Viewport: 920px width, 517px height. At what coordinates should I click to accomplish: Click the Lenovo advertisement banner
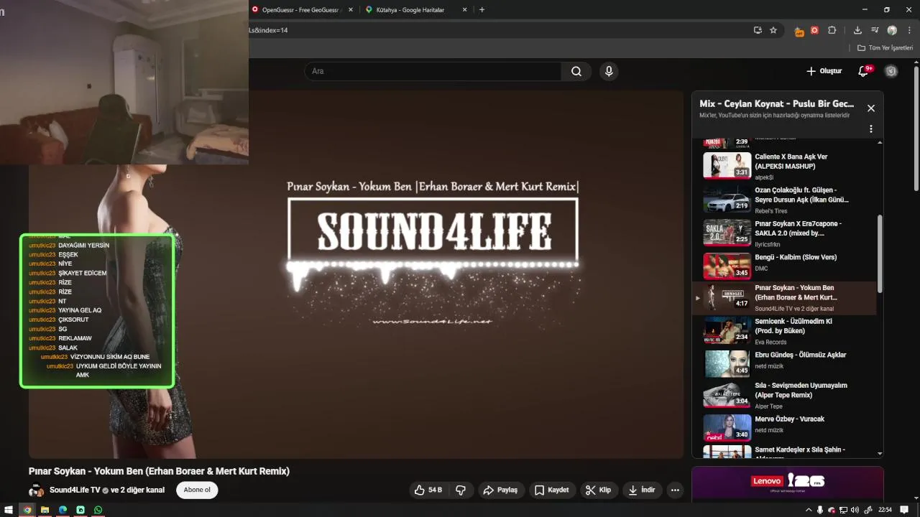[x=788, y=483]
